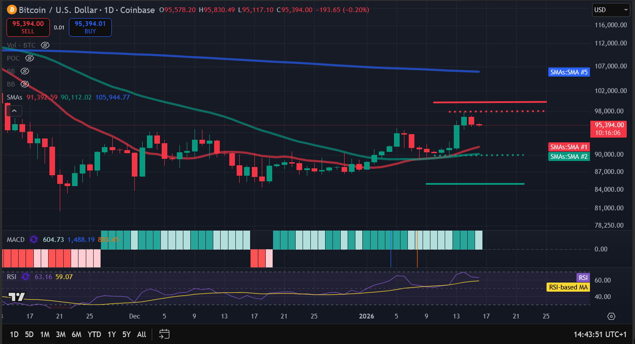Click the TradingView logo in RSI pane

(17, 297)
